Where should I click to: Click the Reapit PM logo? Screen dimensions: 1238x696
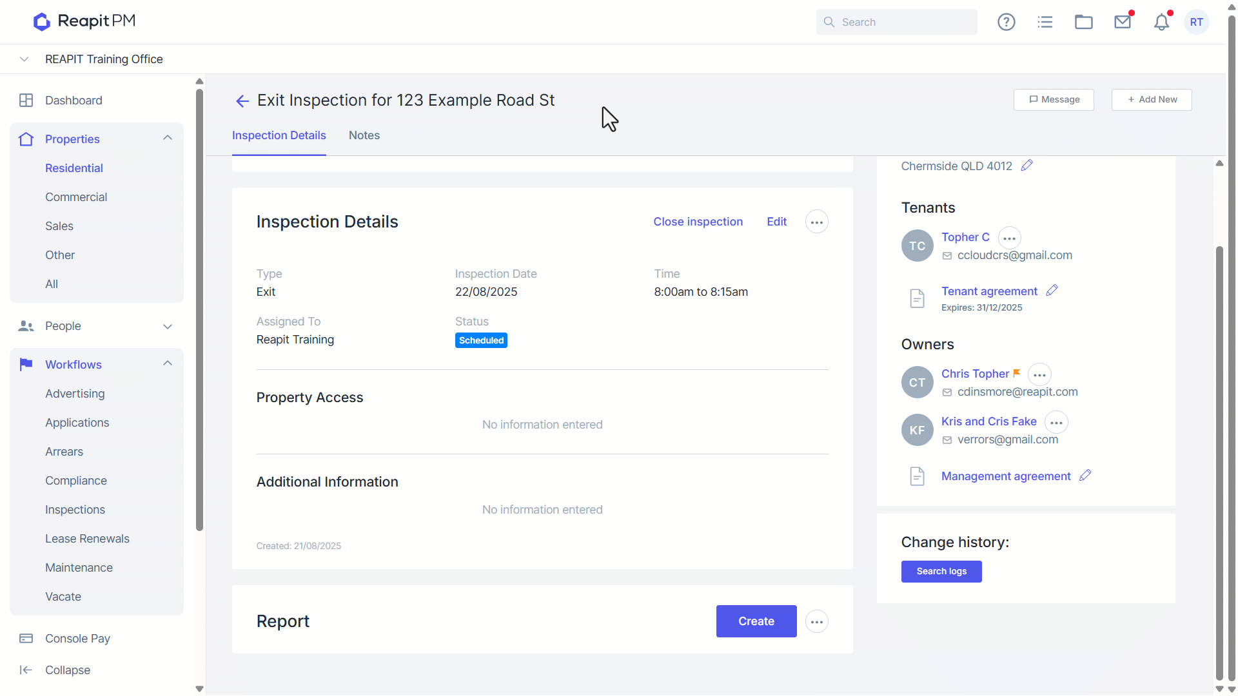(84, 21)
